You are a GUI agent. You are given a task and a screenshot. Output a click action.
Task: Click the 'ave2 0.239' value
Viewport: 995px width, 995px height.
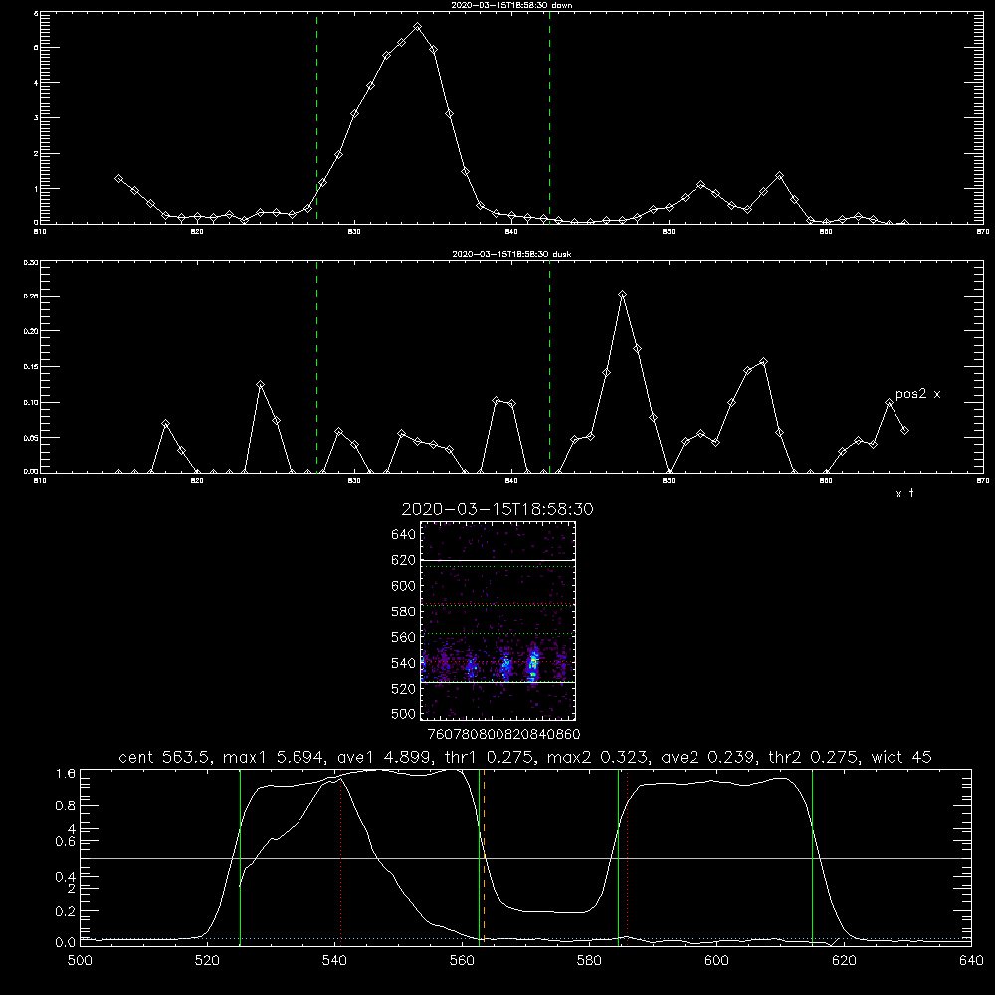(x=710, y=757)
